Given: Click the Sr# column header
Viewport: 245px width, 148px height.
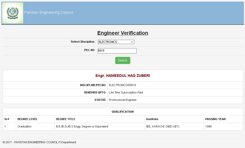Looking at the screenshot, I should (7, 119).
